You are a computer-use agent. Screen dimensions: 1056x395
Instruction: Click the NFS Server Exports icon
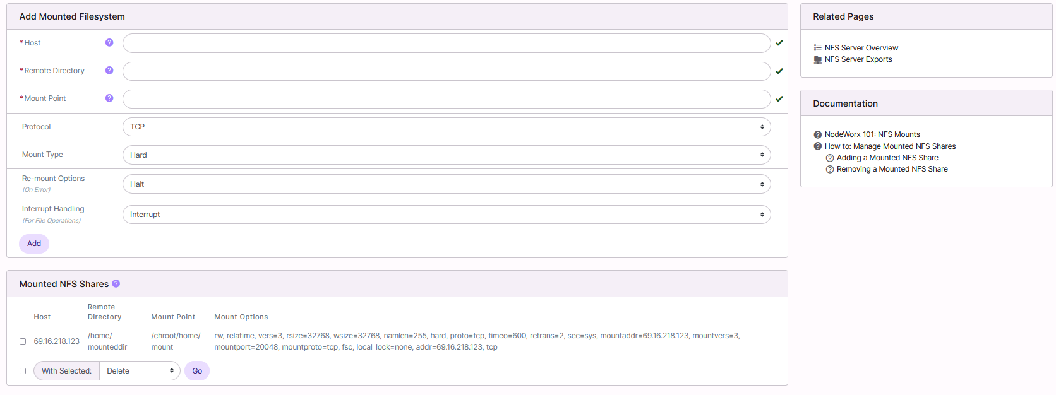tap(818, 60)
